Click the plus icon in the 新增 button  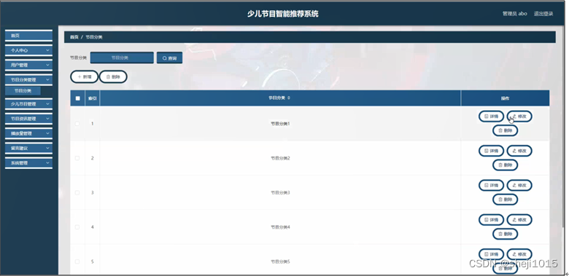click(80, 76)
